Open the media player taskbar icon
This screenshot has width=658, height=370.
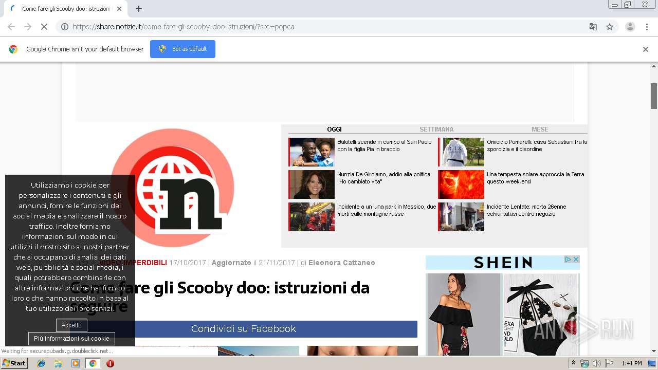pos(75,363)
